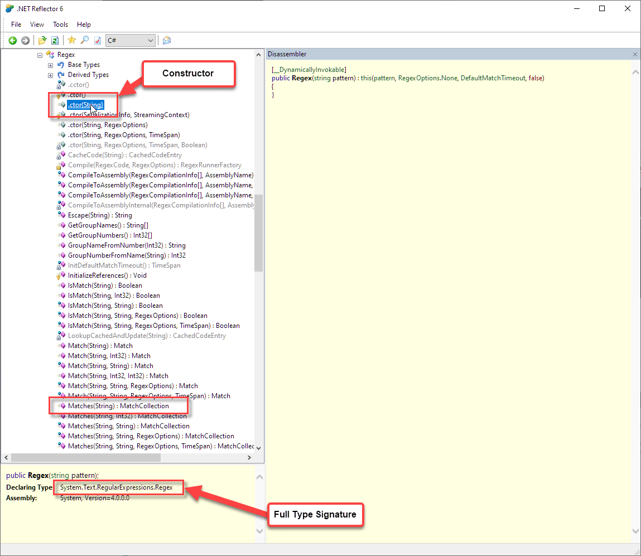The height and width of the screenshot is (556, 641).
Task: Click the Bookmarks star icon
Action: 71,40
